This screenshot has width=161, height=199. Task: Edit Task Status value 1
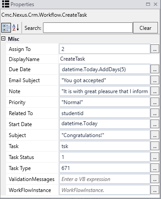104,157
